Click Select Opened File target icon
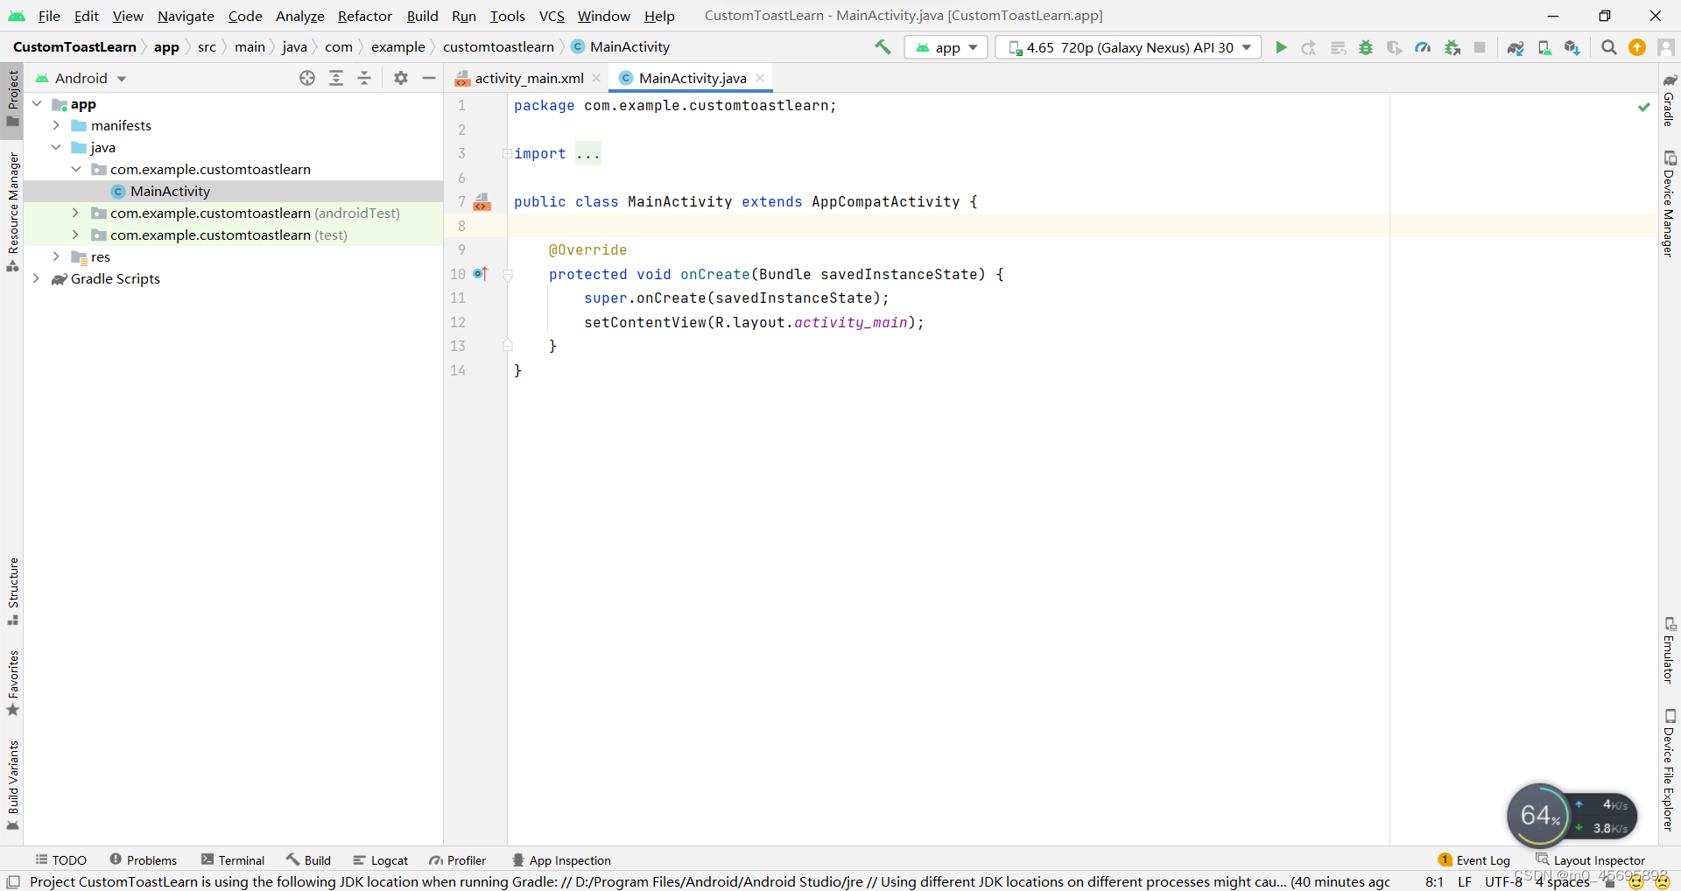The height and width of the screenshot is (891, 1681). click(x=307, y=78)
